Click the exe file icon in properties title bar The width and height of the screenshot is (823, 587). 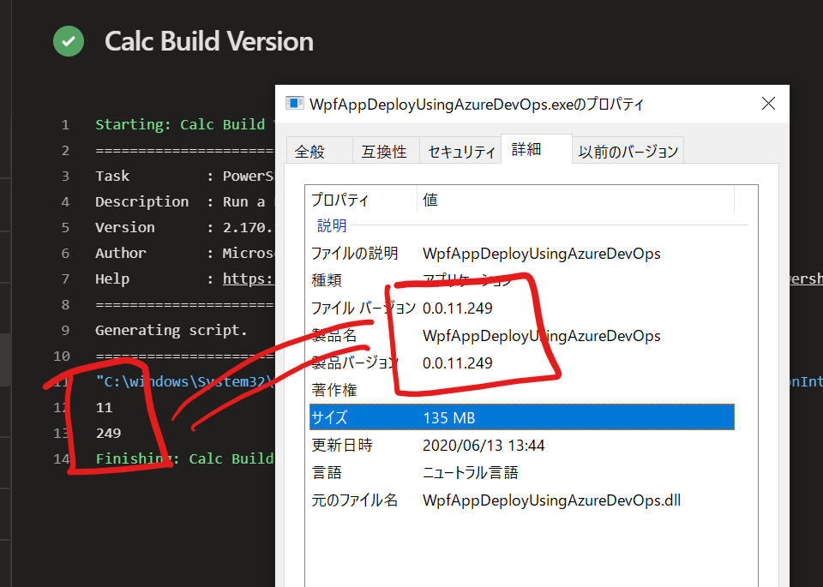[x=294, y=104]
